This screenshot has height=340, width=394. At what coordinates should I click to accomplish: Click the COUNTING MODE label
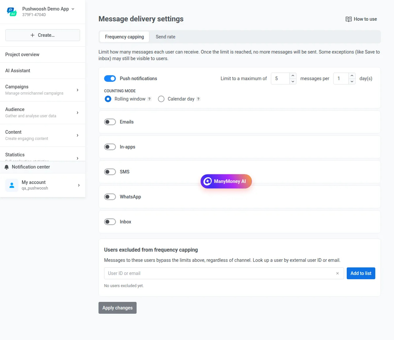click(120, 91)
